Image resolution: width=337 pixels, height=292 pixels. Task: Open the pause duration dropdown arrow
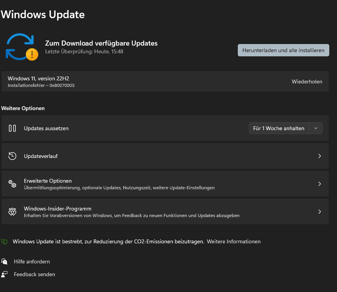(x=316, y=128)
